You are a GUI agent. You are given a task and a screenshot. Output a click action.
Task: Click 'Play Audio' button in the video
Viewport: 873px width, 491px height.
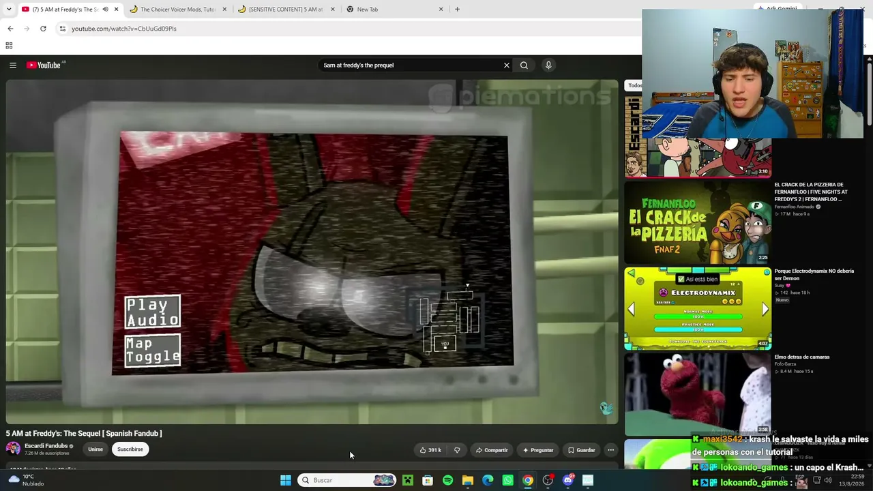(153, 312)
